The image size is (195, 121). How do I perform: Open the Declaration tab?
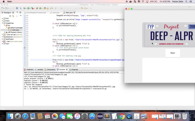coord(50,70)
